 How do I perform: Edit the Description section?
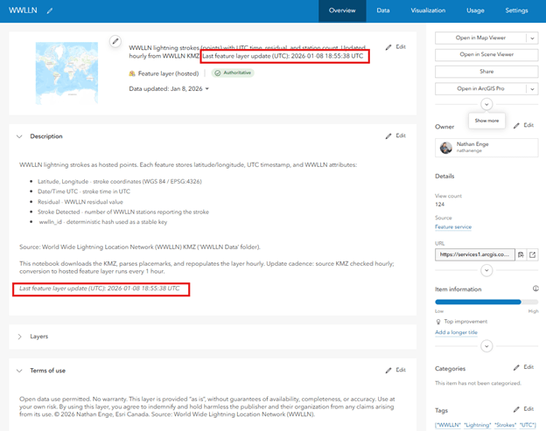pos(395,136)
